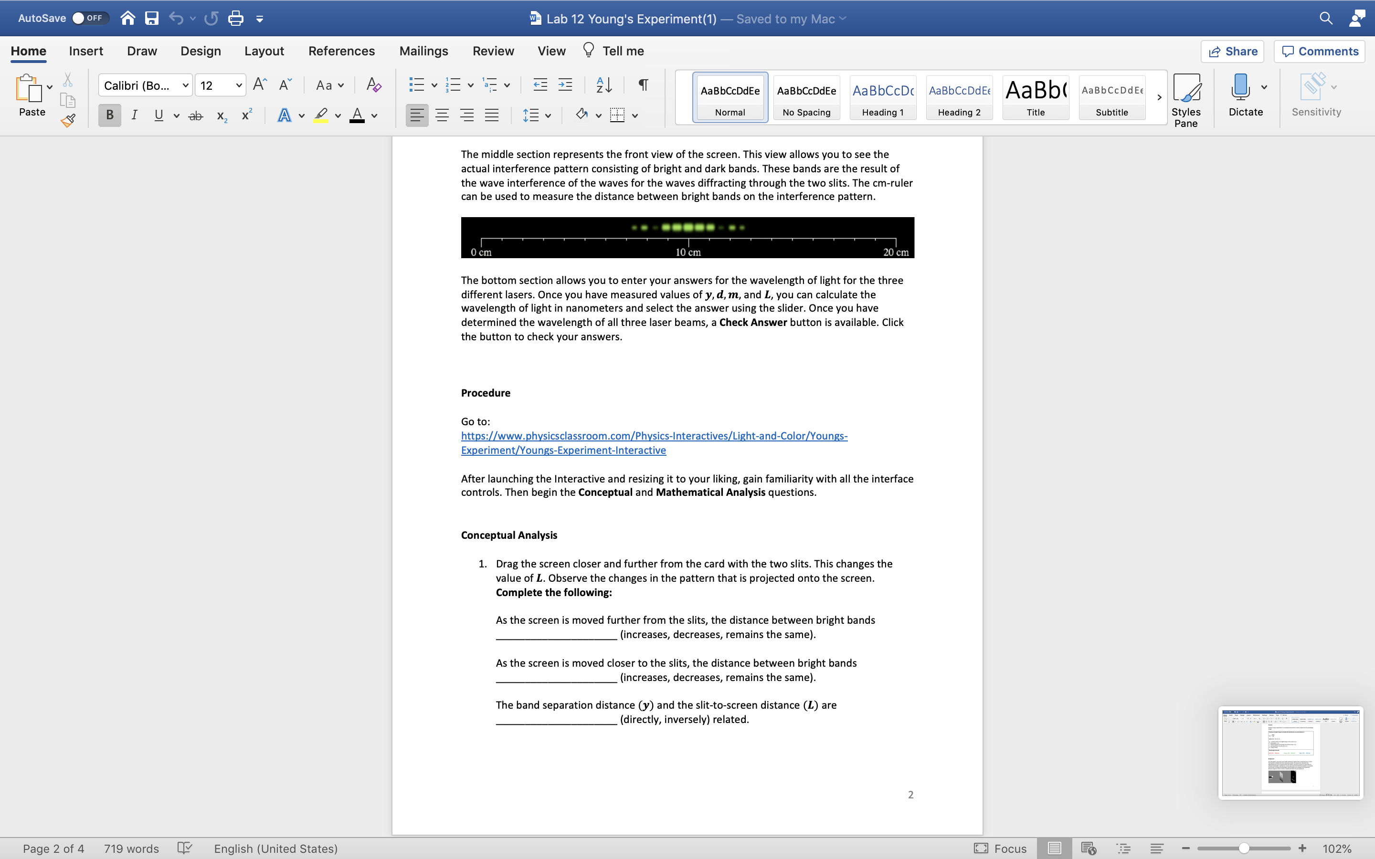The width and height of the screenshot is (1375, 859).
Task: Redo with the circular arrow icon
Action: [212, 18]
